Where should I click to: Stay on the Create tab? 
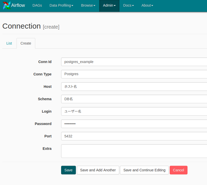click(x=26, y=43)
